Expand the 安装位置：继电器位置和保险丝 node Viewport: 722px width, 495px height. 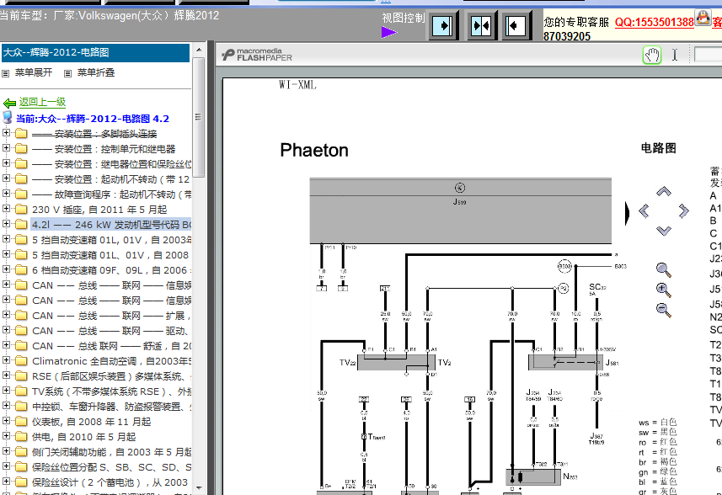(6, 163)
